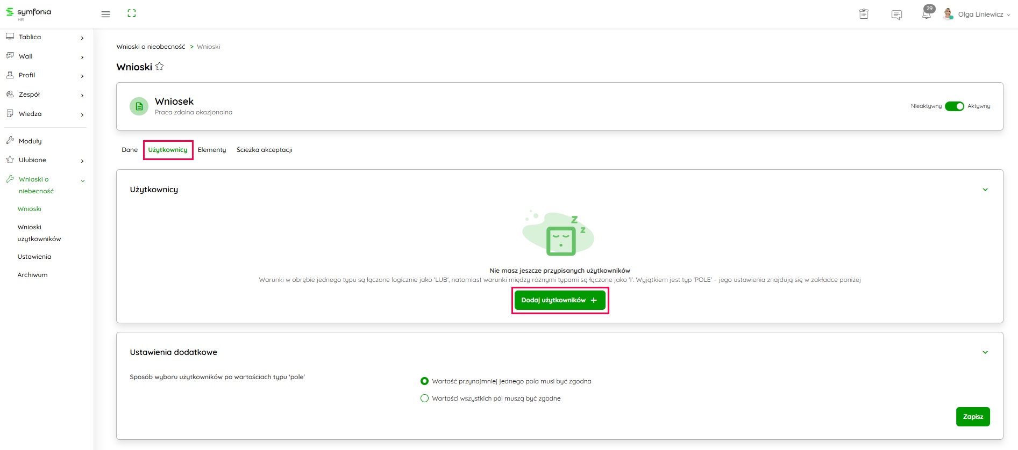Click the green Wniosek document icon

pyautogui.click(x=139, y=106)
